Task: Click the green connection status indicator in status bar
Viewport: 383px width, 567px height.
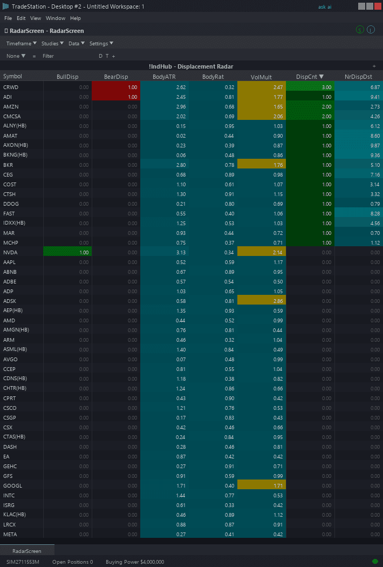Action: (375, 562)
